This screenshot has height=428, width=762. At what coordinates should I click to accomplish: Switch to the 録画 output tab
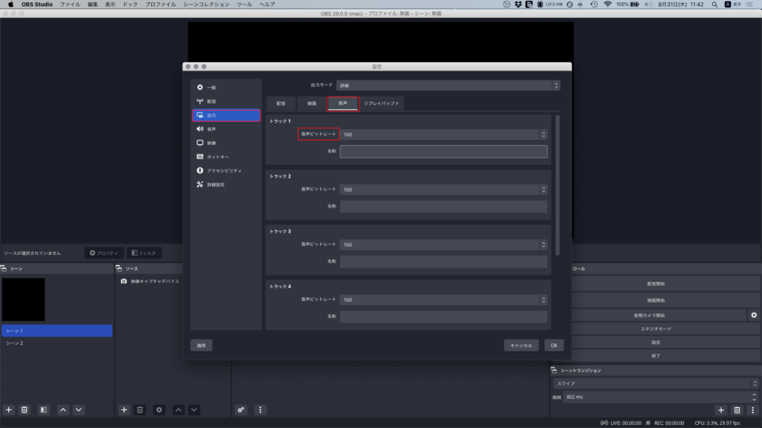coord(312,104)
